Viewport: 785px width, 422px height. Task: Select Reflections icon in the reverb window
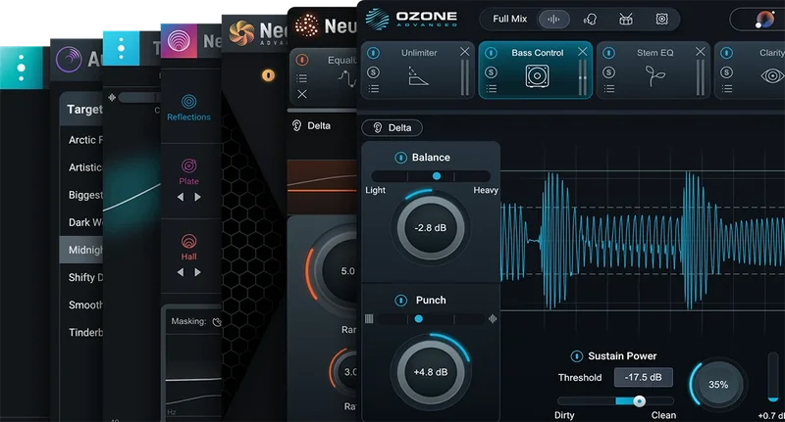click(188, 102)
